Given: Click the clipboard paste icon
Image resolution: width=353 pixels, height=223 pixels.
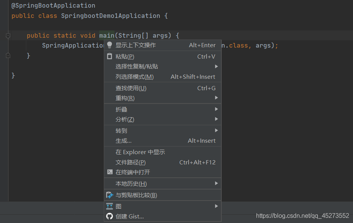Looking at the screenshot, I should pos(110,56).
